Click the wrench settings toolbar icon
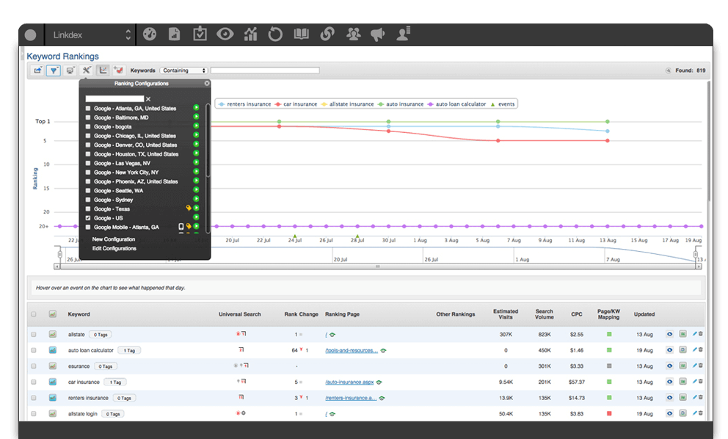 [x=87, y=70]
